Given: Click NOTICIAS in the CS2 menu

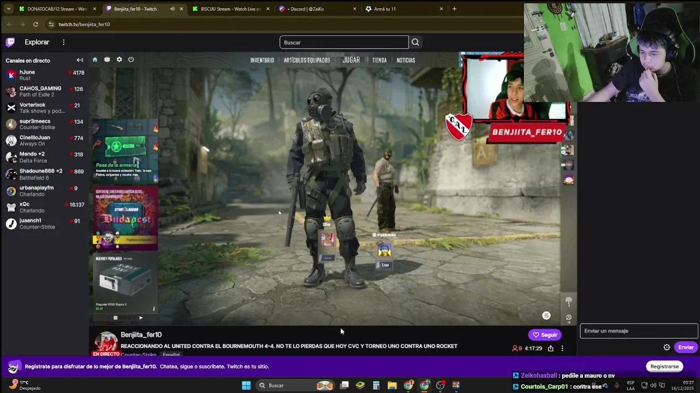Looking at the screenshot, I should tap(406, 60).
